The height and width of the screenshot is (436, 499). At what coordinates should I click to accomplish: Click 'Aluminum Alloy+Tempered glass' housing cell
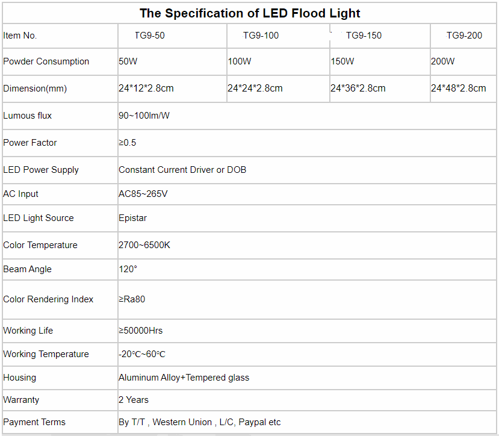[184, 378]
